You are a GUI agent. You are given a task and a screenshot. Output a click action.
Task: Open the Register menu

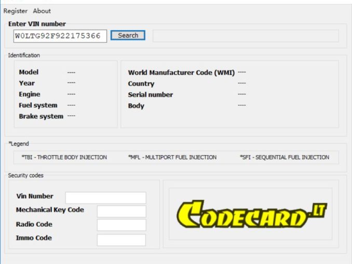click(x=16, y=11)
